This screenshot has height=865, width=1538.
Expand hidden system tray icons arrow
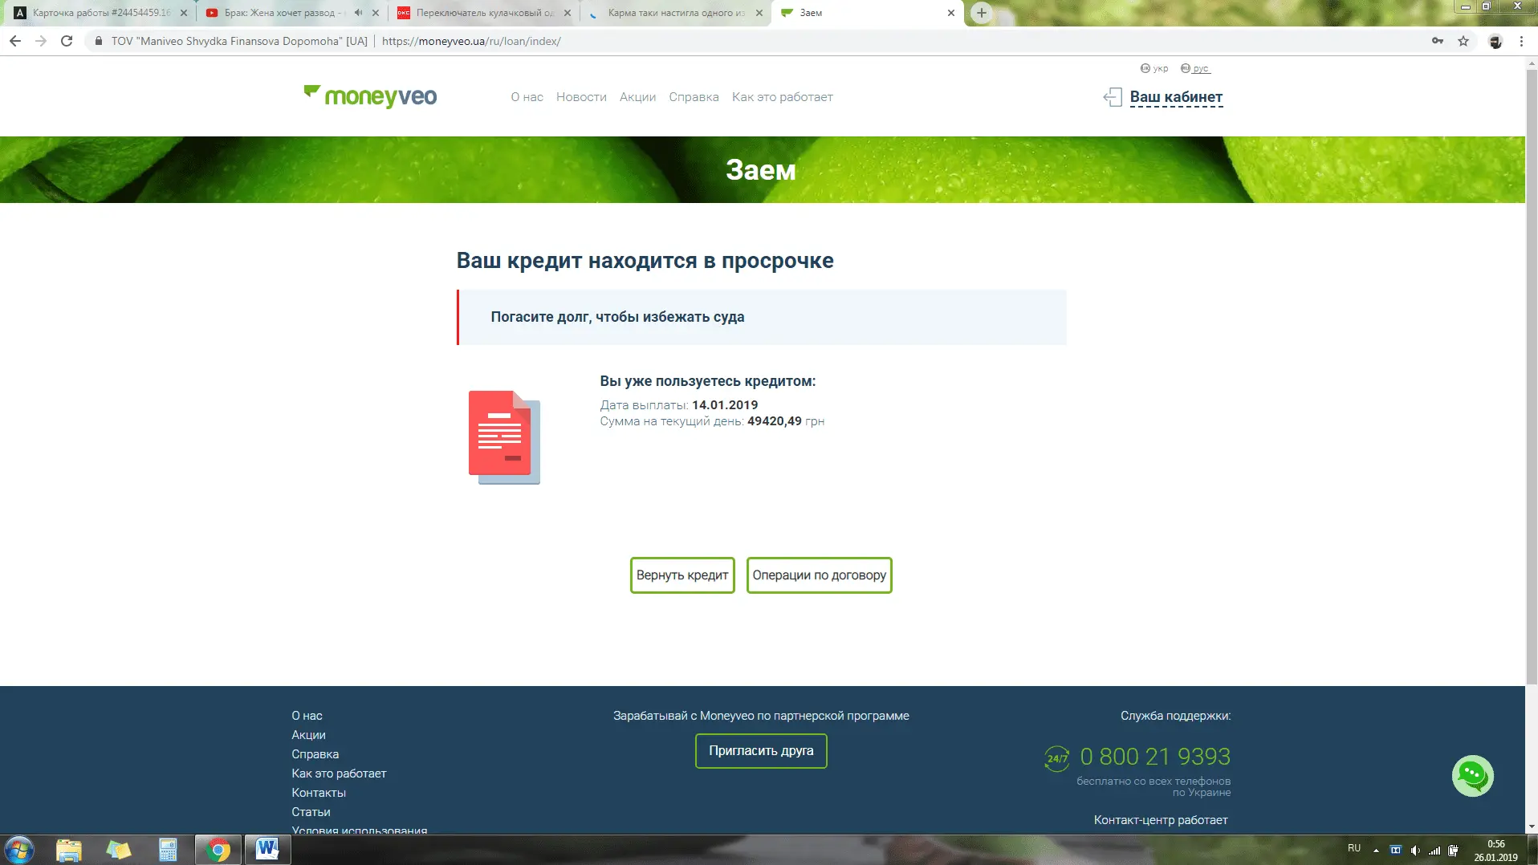coord(1376,850)
